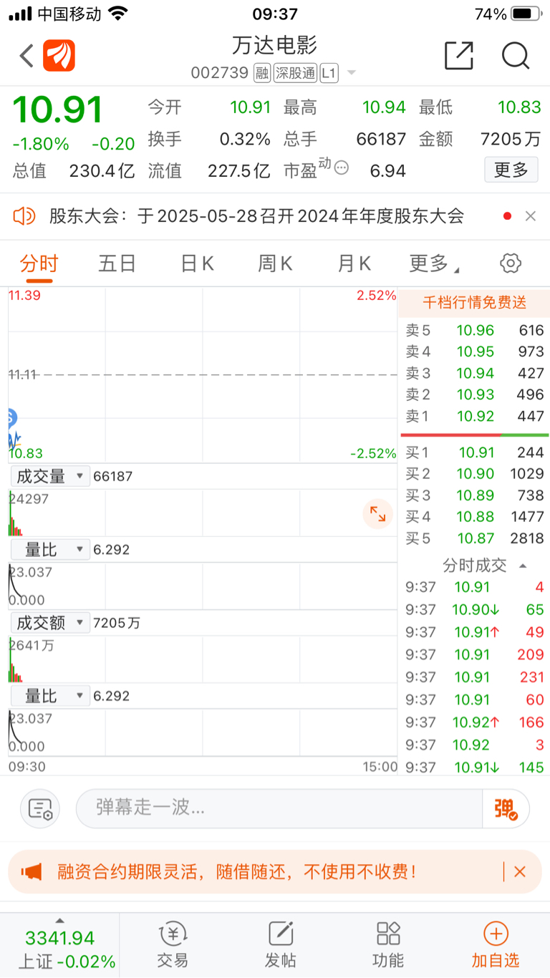550x978 pixels.
Task: Tap the trade row with volume 209
Action: 474,654
